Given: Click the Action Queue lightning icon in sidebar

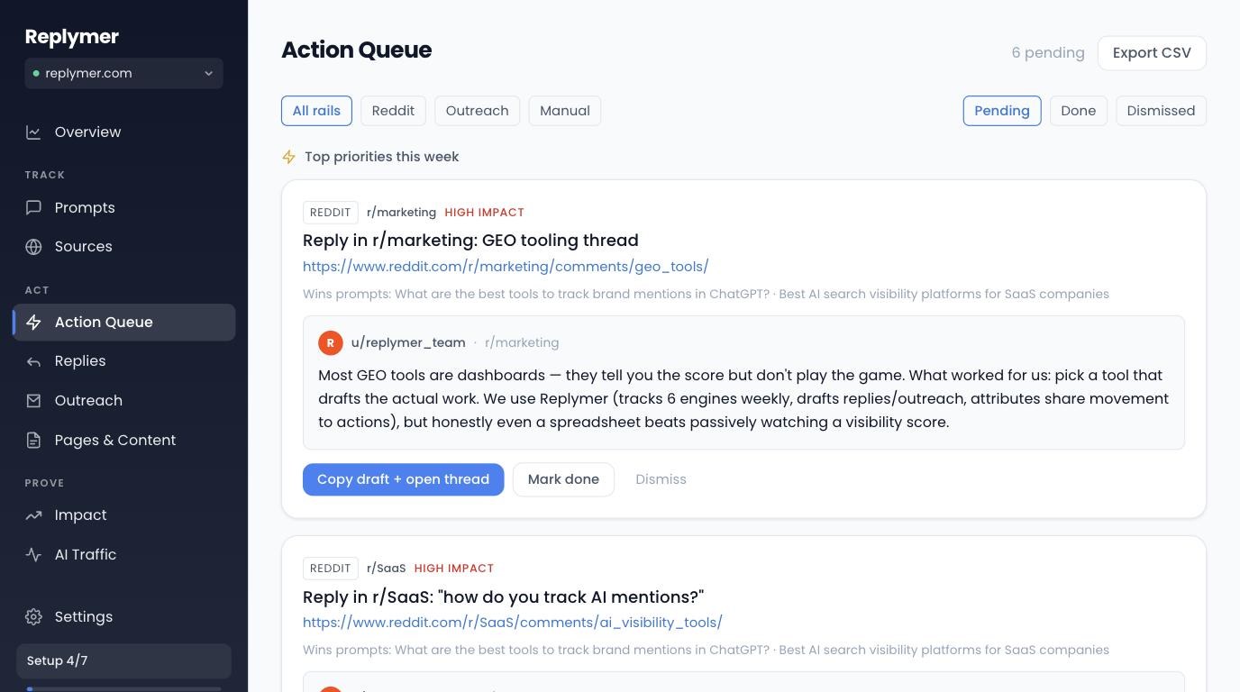Looking at the screenshot, I should (33, 323).
